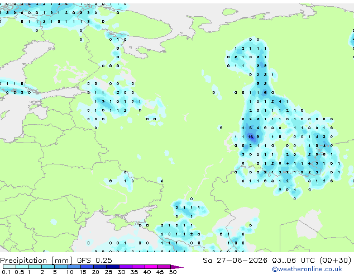Click the '0.1' legend scale label
Image resolution: width=354 pixels, height=274 pixels.
click(6, 272)
